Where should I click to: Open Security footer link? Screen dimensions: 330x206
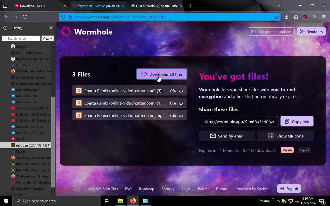point(168,189)
